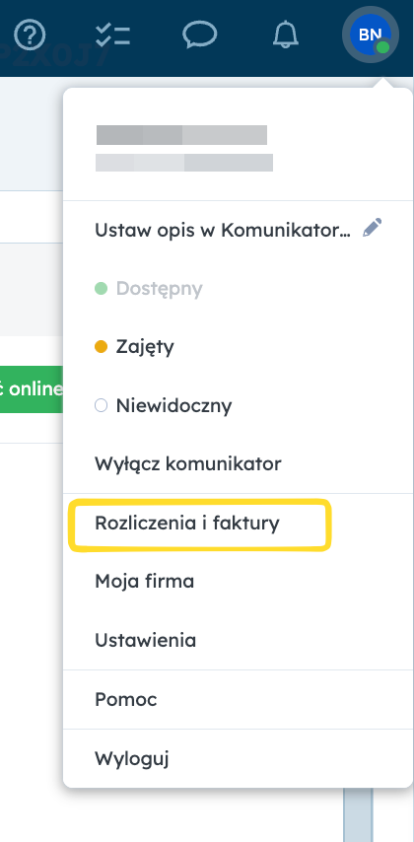
Task: Click the green status dot on avatar
Action: [x=382, y=47]
